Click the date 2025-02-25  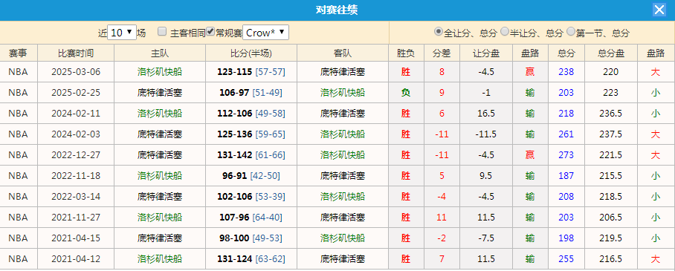76,93
